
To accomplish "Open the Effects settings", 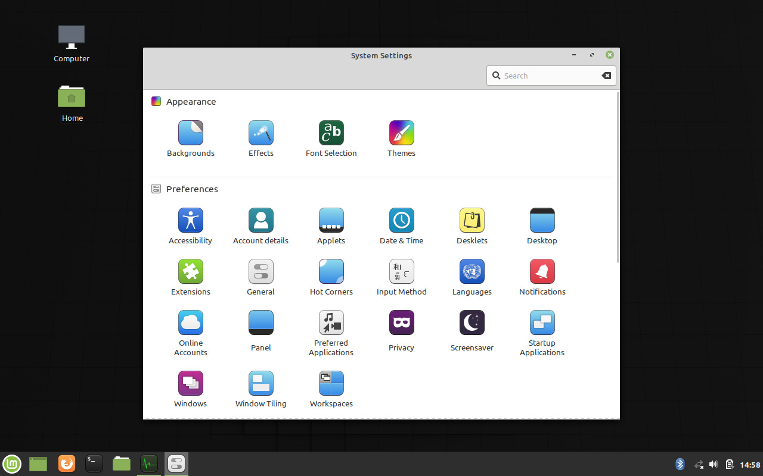I will coord(261,139).
